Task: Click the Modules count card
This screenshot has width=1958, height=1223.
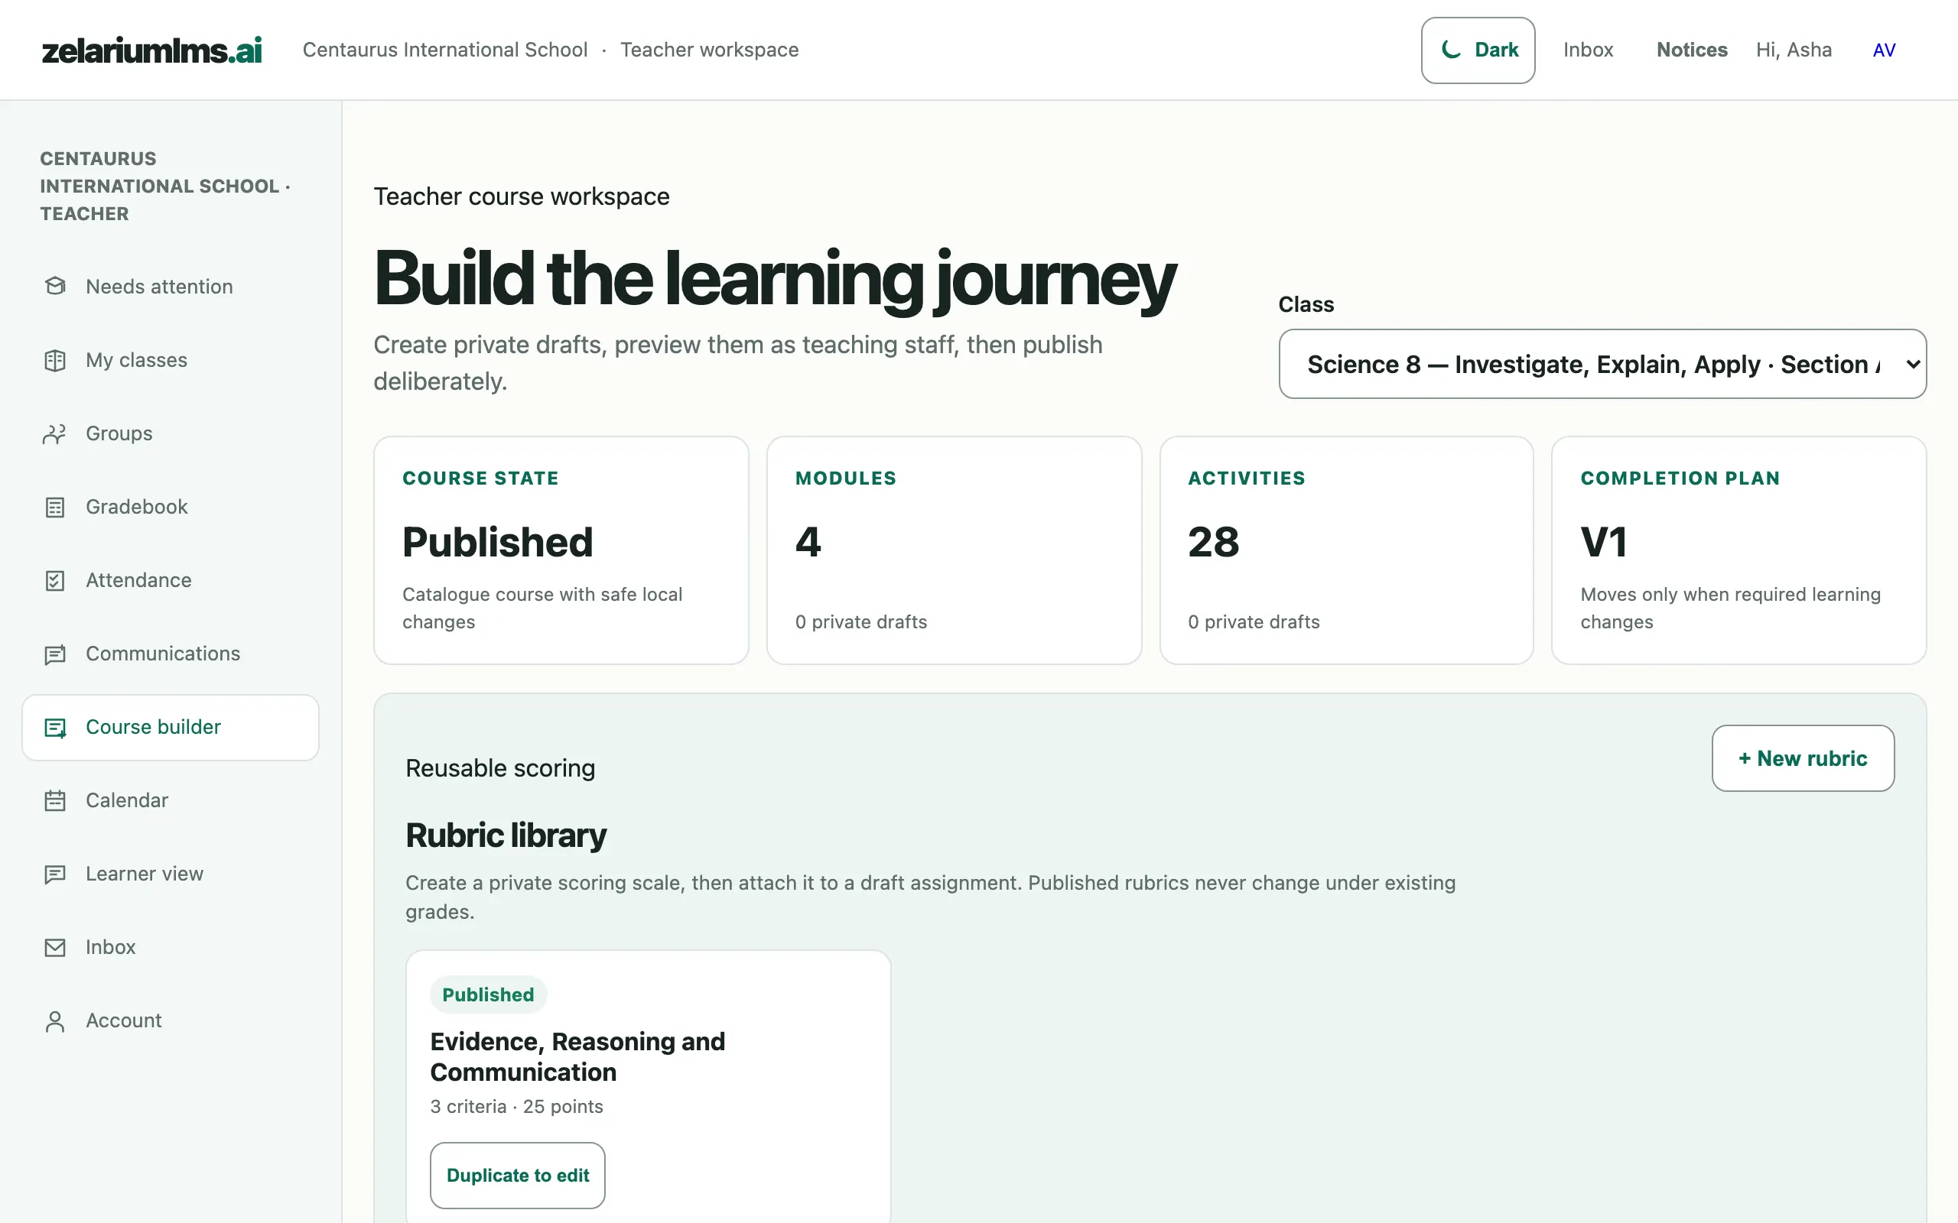Action: (954, 550)
